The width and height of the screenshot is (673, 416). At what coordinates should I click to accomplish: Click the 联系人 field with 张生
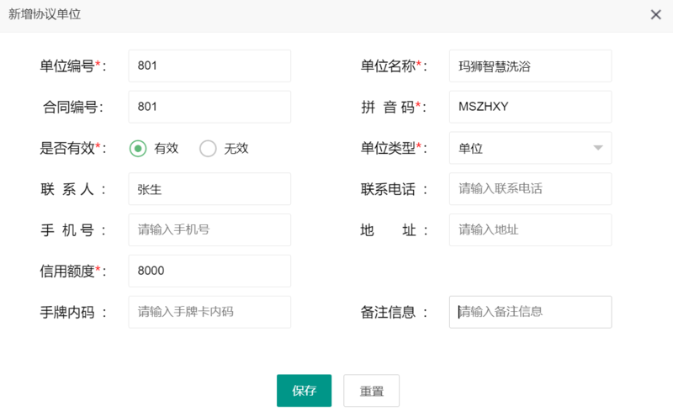[209, 189]
